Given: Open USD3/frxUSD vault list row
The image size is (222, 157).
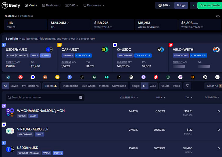Looking at the screenshot, I should pyautogui.click(x=112, y=149).
